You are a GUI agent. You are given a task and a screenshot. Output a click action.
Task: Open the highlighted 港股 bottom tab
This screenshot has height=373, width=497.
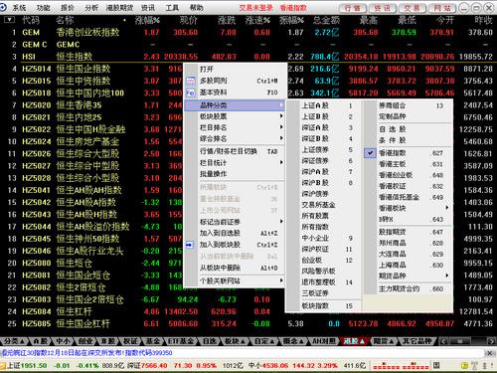[355, 341]
